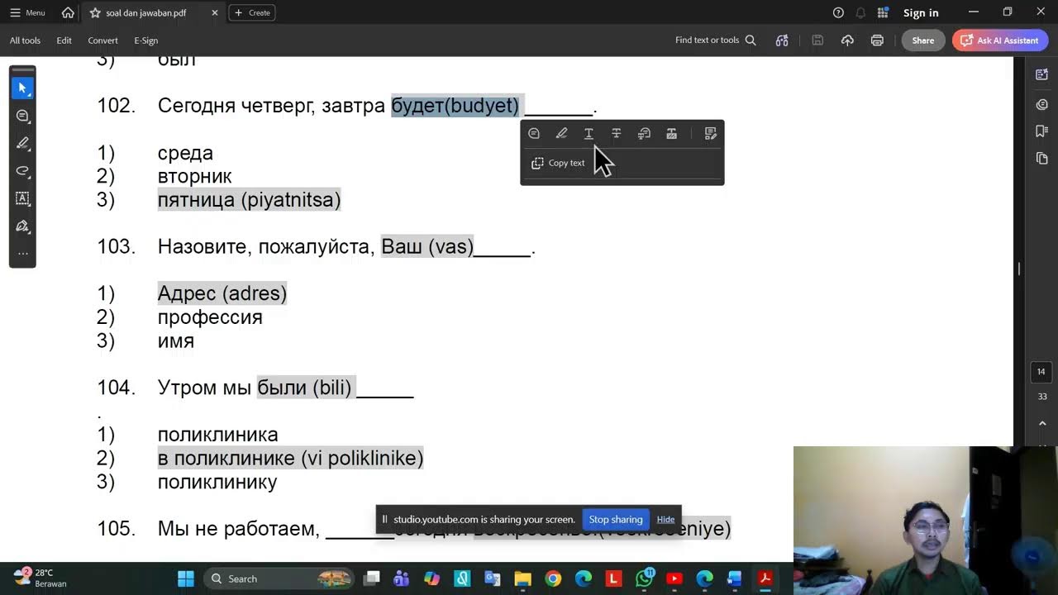Show more tools in left sidebar
Screen dimensions: 1058x595
tap(22, 254)
